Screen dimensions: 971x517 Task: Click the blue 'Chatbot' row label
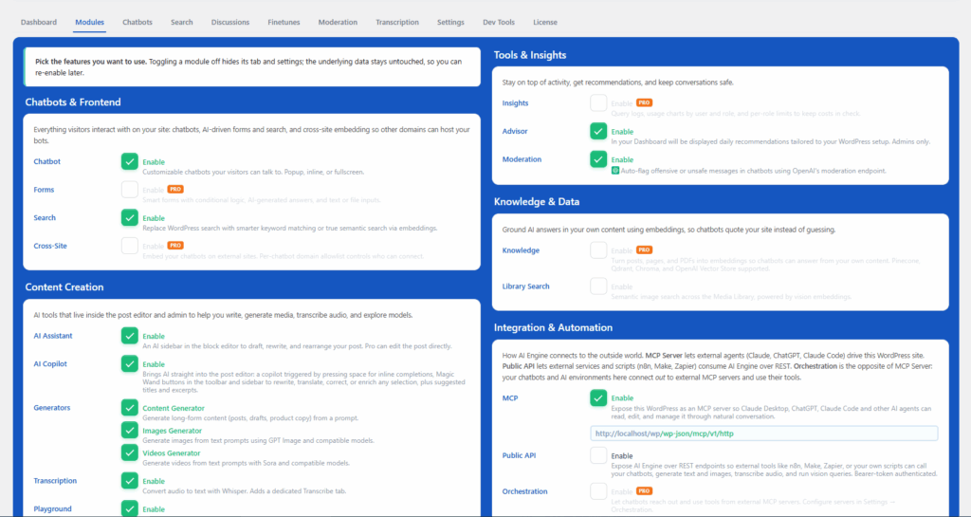click(x=47, y=161)
